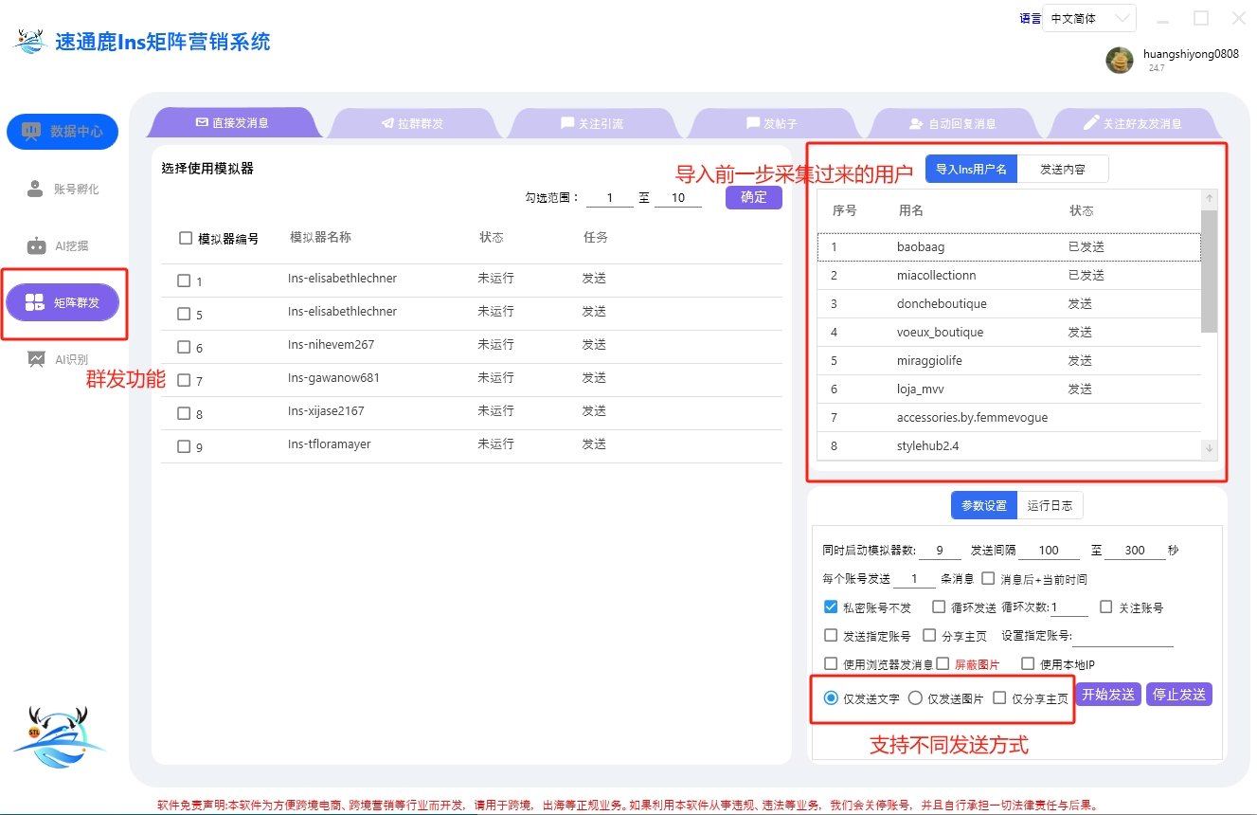
Task: Enable the 使用浏览器发消息 checkbox
Action: point(831,663)
